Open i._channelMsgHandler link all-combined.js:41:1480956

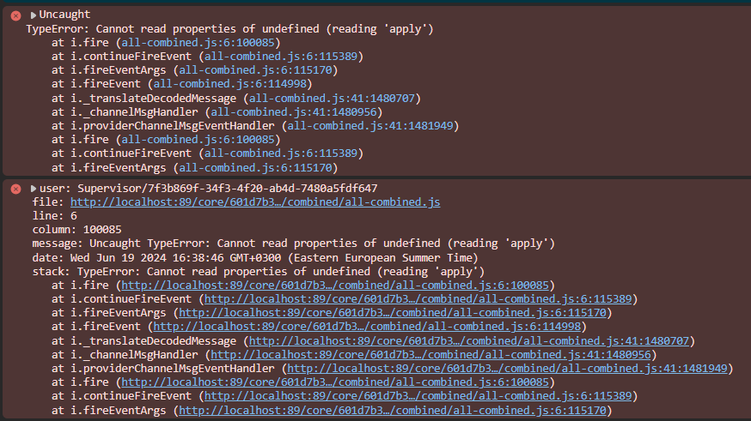(294, 112)
